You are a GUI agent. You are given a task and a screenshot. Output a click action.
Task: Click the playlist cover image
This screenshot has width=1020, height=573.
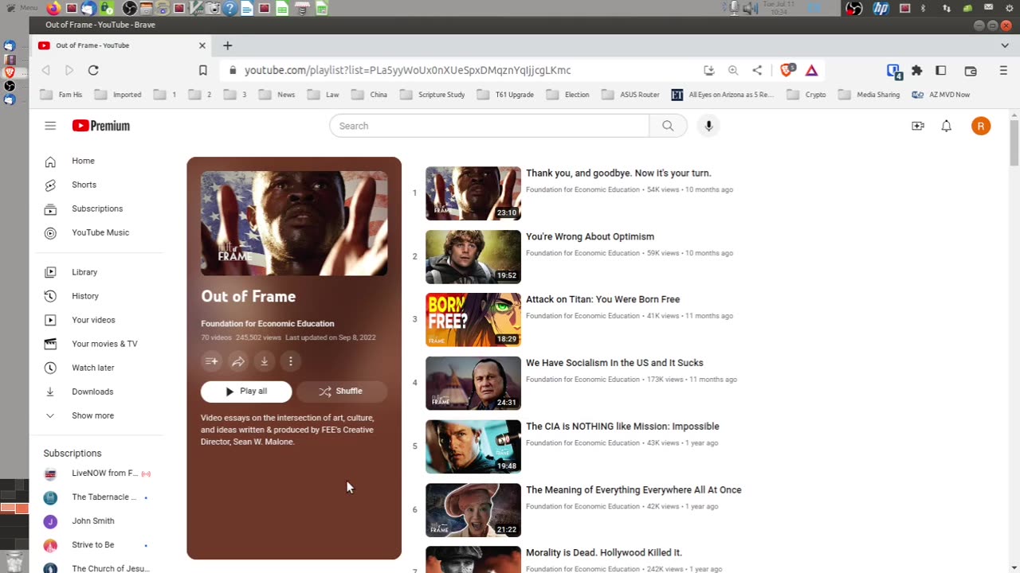[294, 224]
